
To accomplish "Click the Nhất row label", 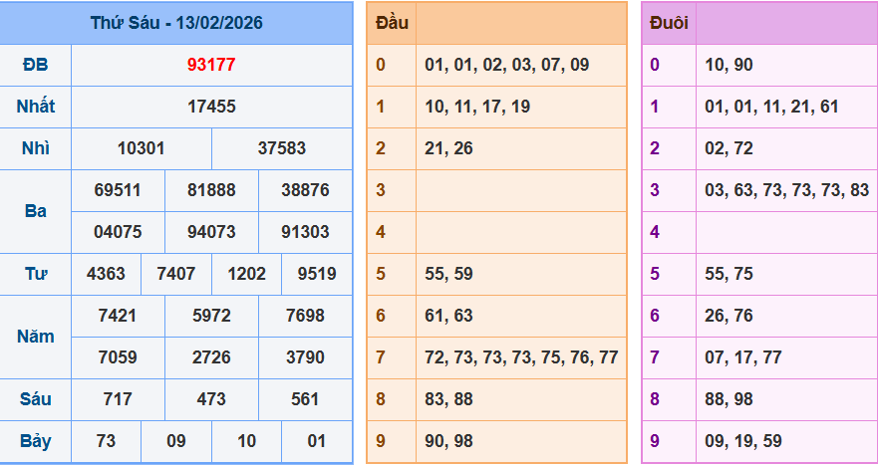I will point(36,107).
